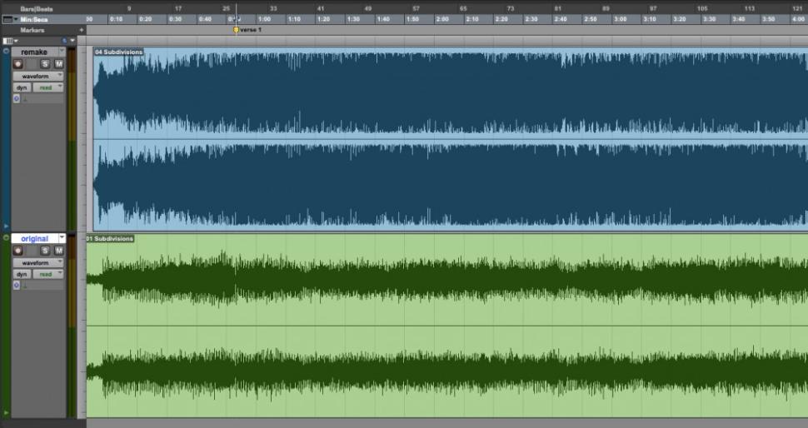Record-enable the remake track
808x428 pixels.
point(18,64)
